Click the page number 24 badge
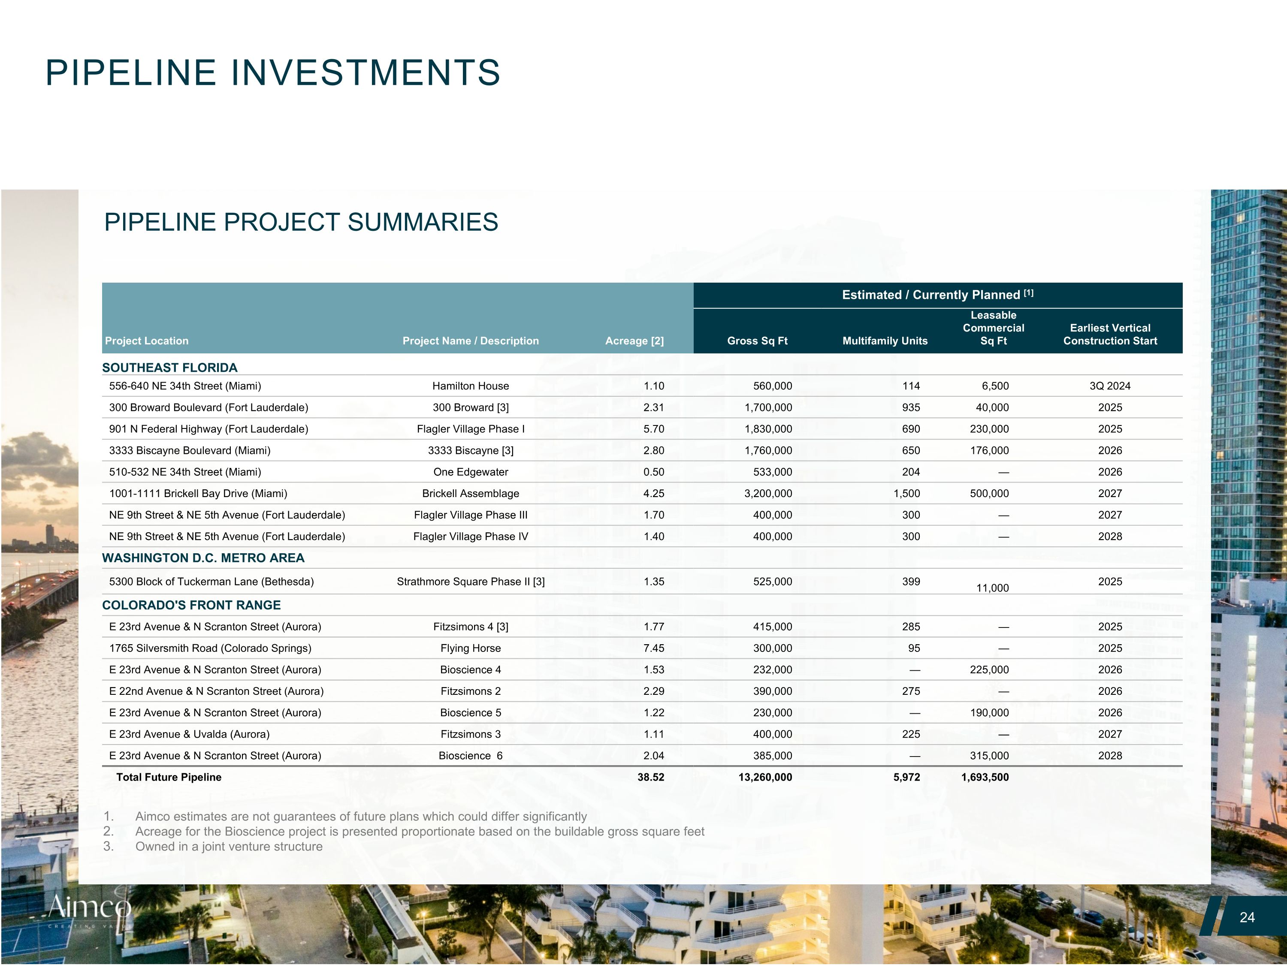The image size is (1287, 965). click(x=1247, y=917)
